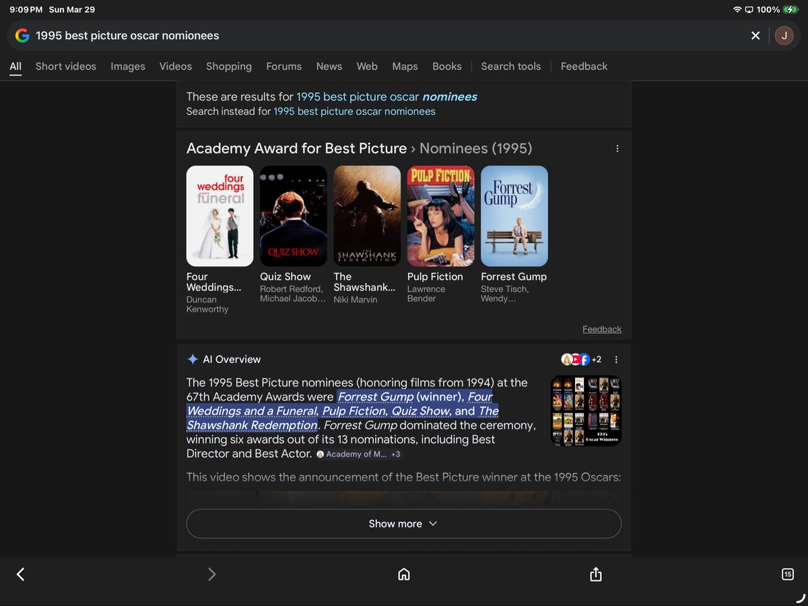
Task: Open the Academy Award for Best Picture heading
Action: [x=296, y=149]
